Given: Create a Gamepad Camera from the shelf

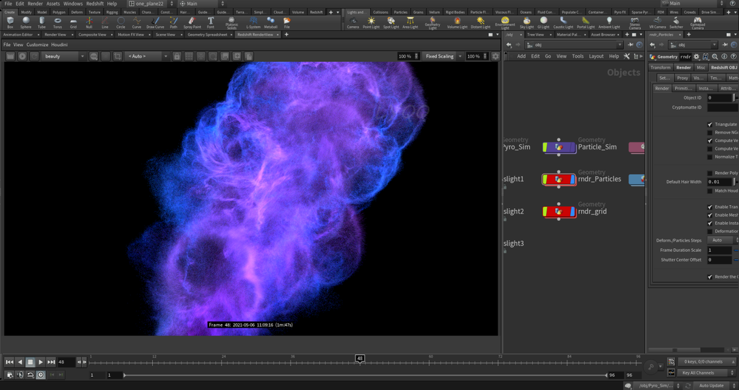Looking at the screenshot, I should [x=697, y=23].
